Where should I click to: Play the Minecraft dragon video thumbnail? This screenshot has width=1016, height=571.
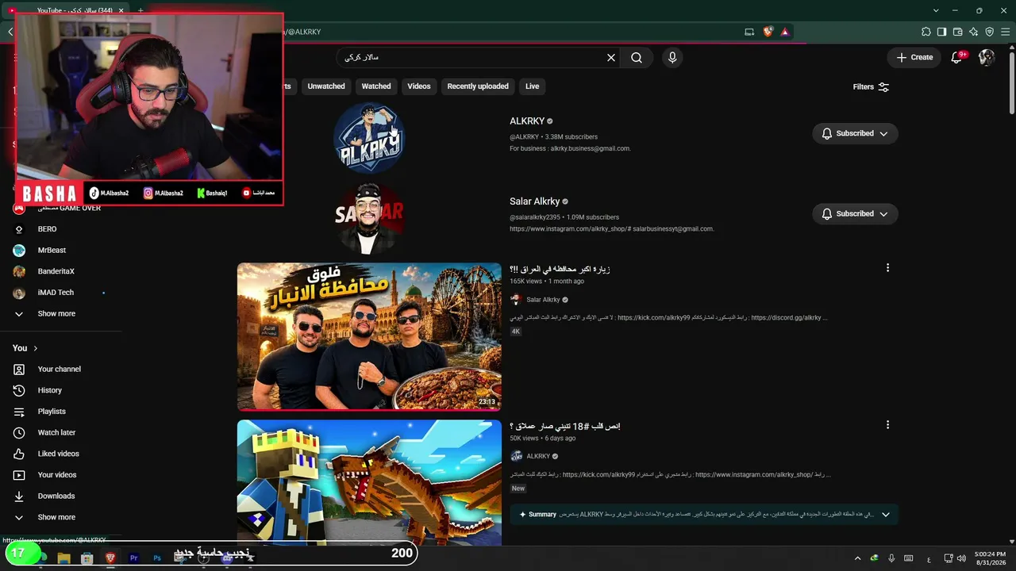pyautogui.click(x=369, y=482)
